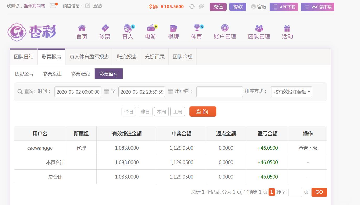Image resolution: width=360 pixels, height=205 pixels.
Task: Expand the 排序方式 sort dropdown
Action: [x=291, y=92]
